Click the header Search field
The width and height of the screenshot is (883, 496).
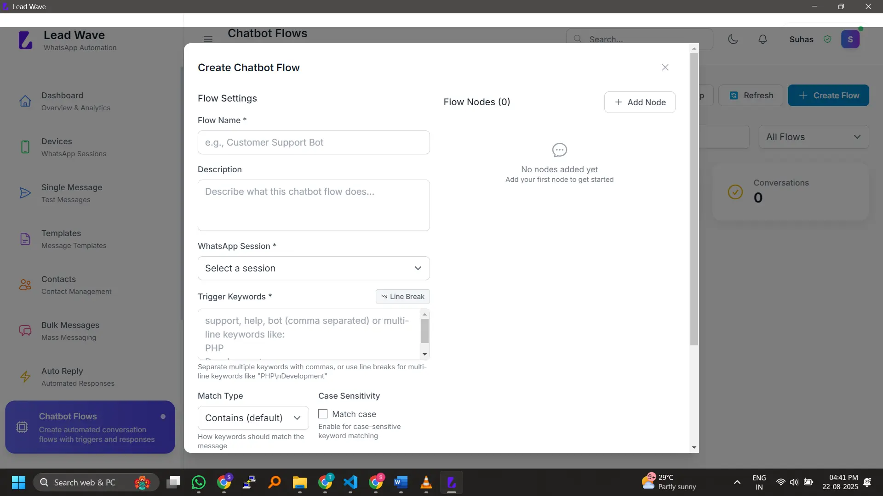[640, 39]
